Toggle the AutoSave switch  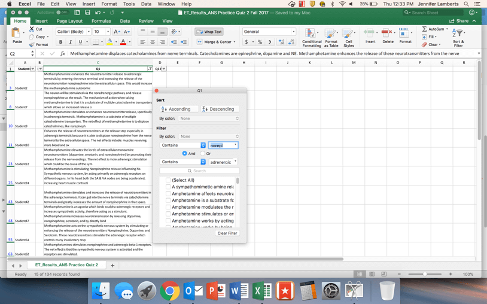click(x=62, y=13)
